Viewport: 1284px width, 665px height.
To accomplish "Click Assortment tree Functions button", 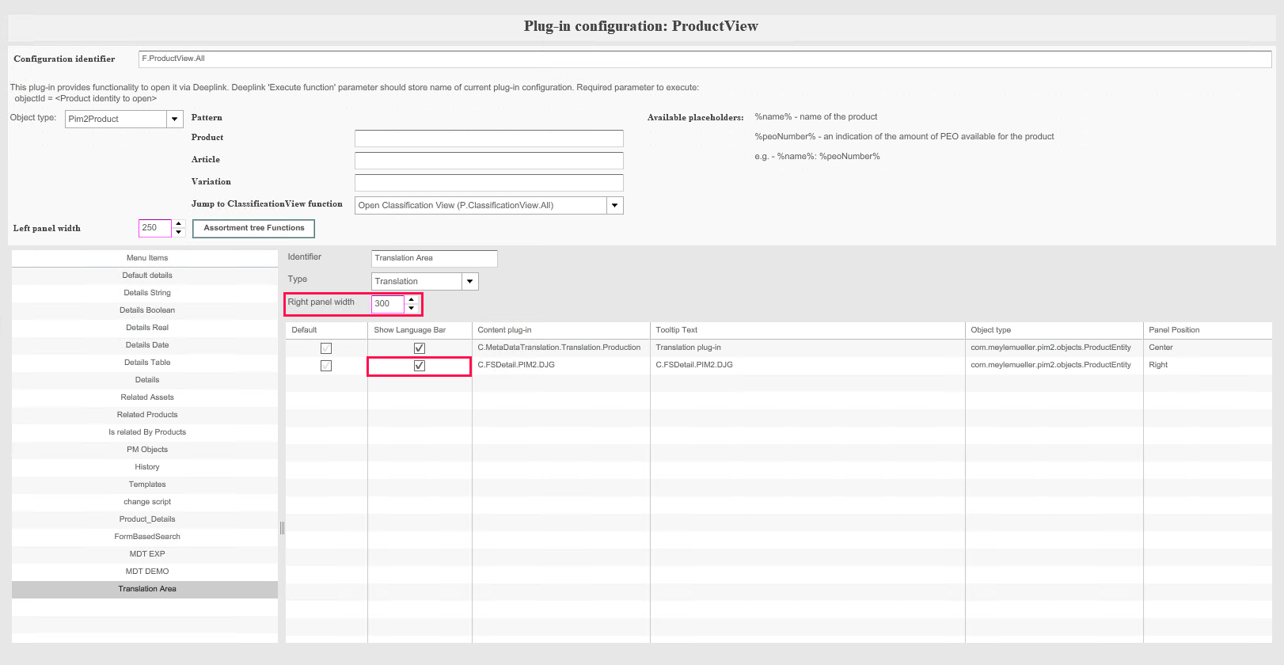I will (x=253, y=228).
